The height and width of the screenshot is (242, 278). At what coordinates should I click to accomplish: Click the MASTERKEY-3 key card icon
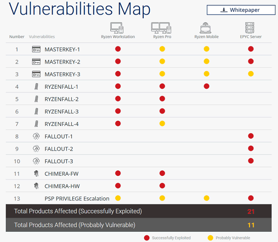tap(36, 74)
